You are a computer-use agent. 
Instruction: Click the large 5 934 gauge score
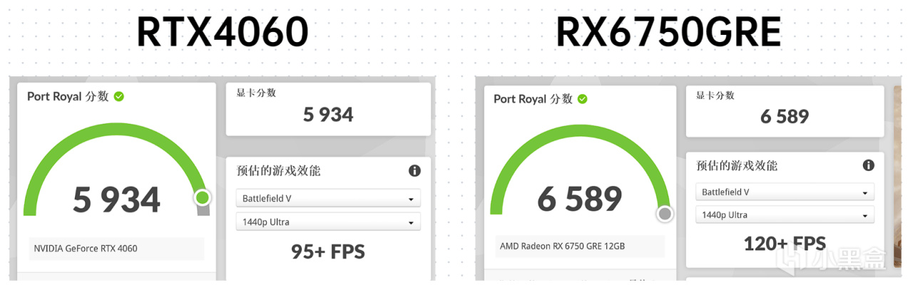pyautogui.click(x=117, y=200)
